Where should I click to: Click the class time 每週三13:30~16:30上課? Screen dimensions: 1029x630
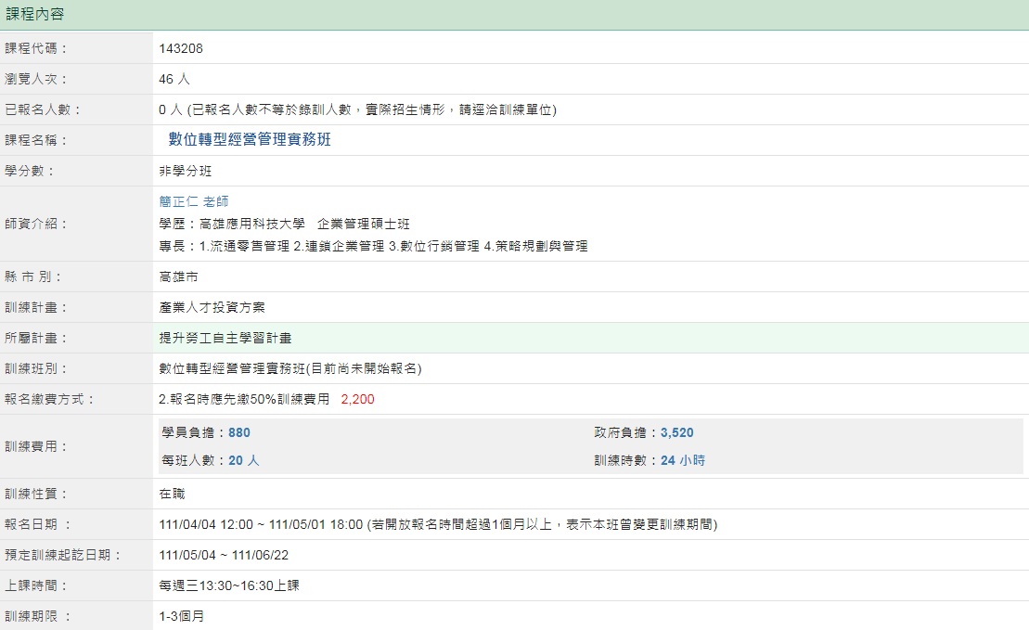[229, 585]
